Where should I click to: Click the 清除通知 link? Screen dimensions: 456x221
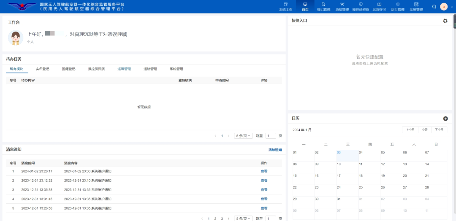[x=275, y=150]
